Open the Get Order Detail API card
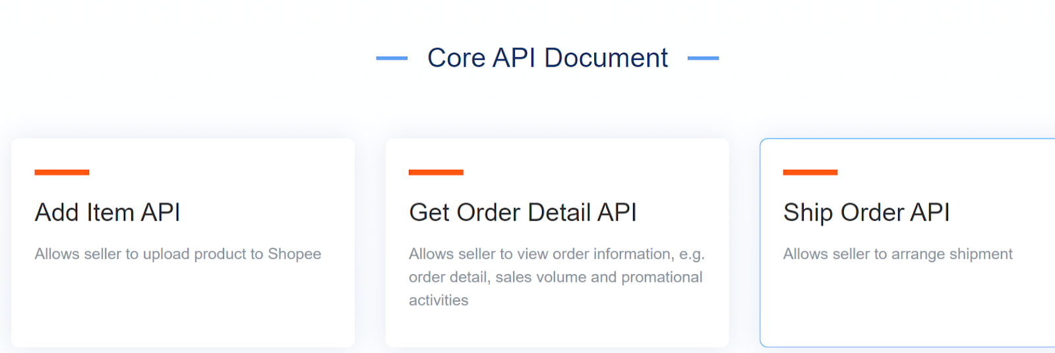 tap(557, 242)
